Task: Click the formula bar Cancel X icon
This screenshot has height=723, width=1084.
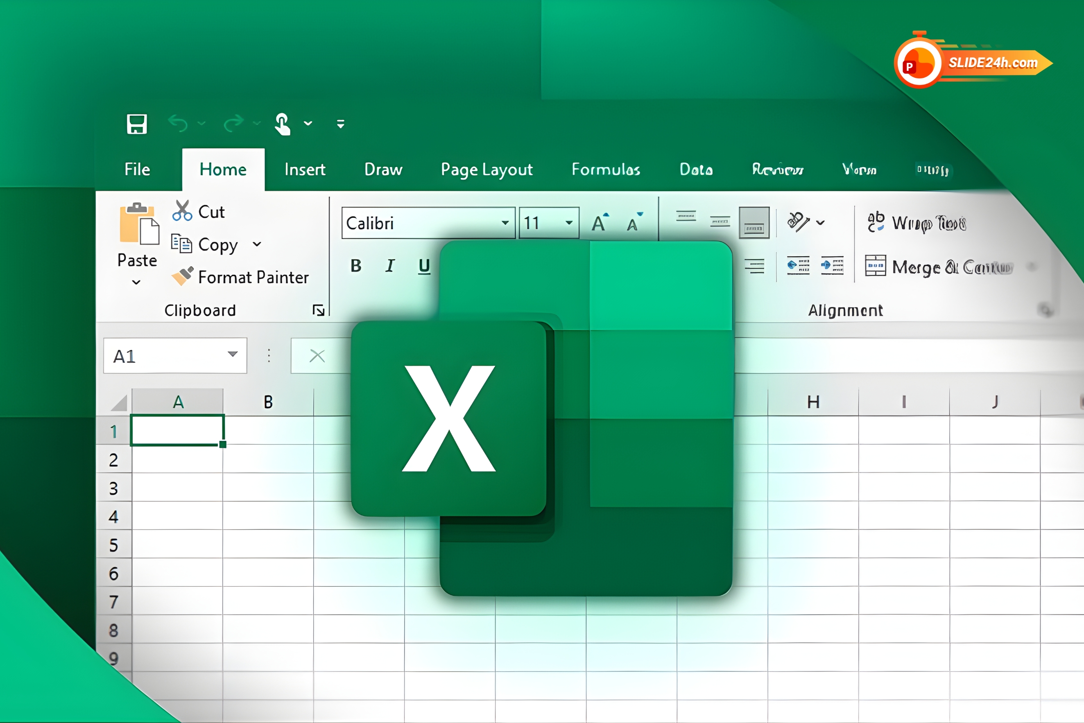Action: point(317,355)
